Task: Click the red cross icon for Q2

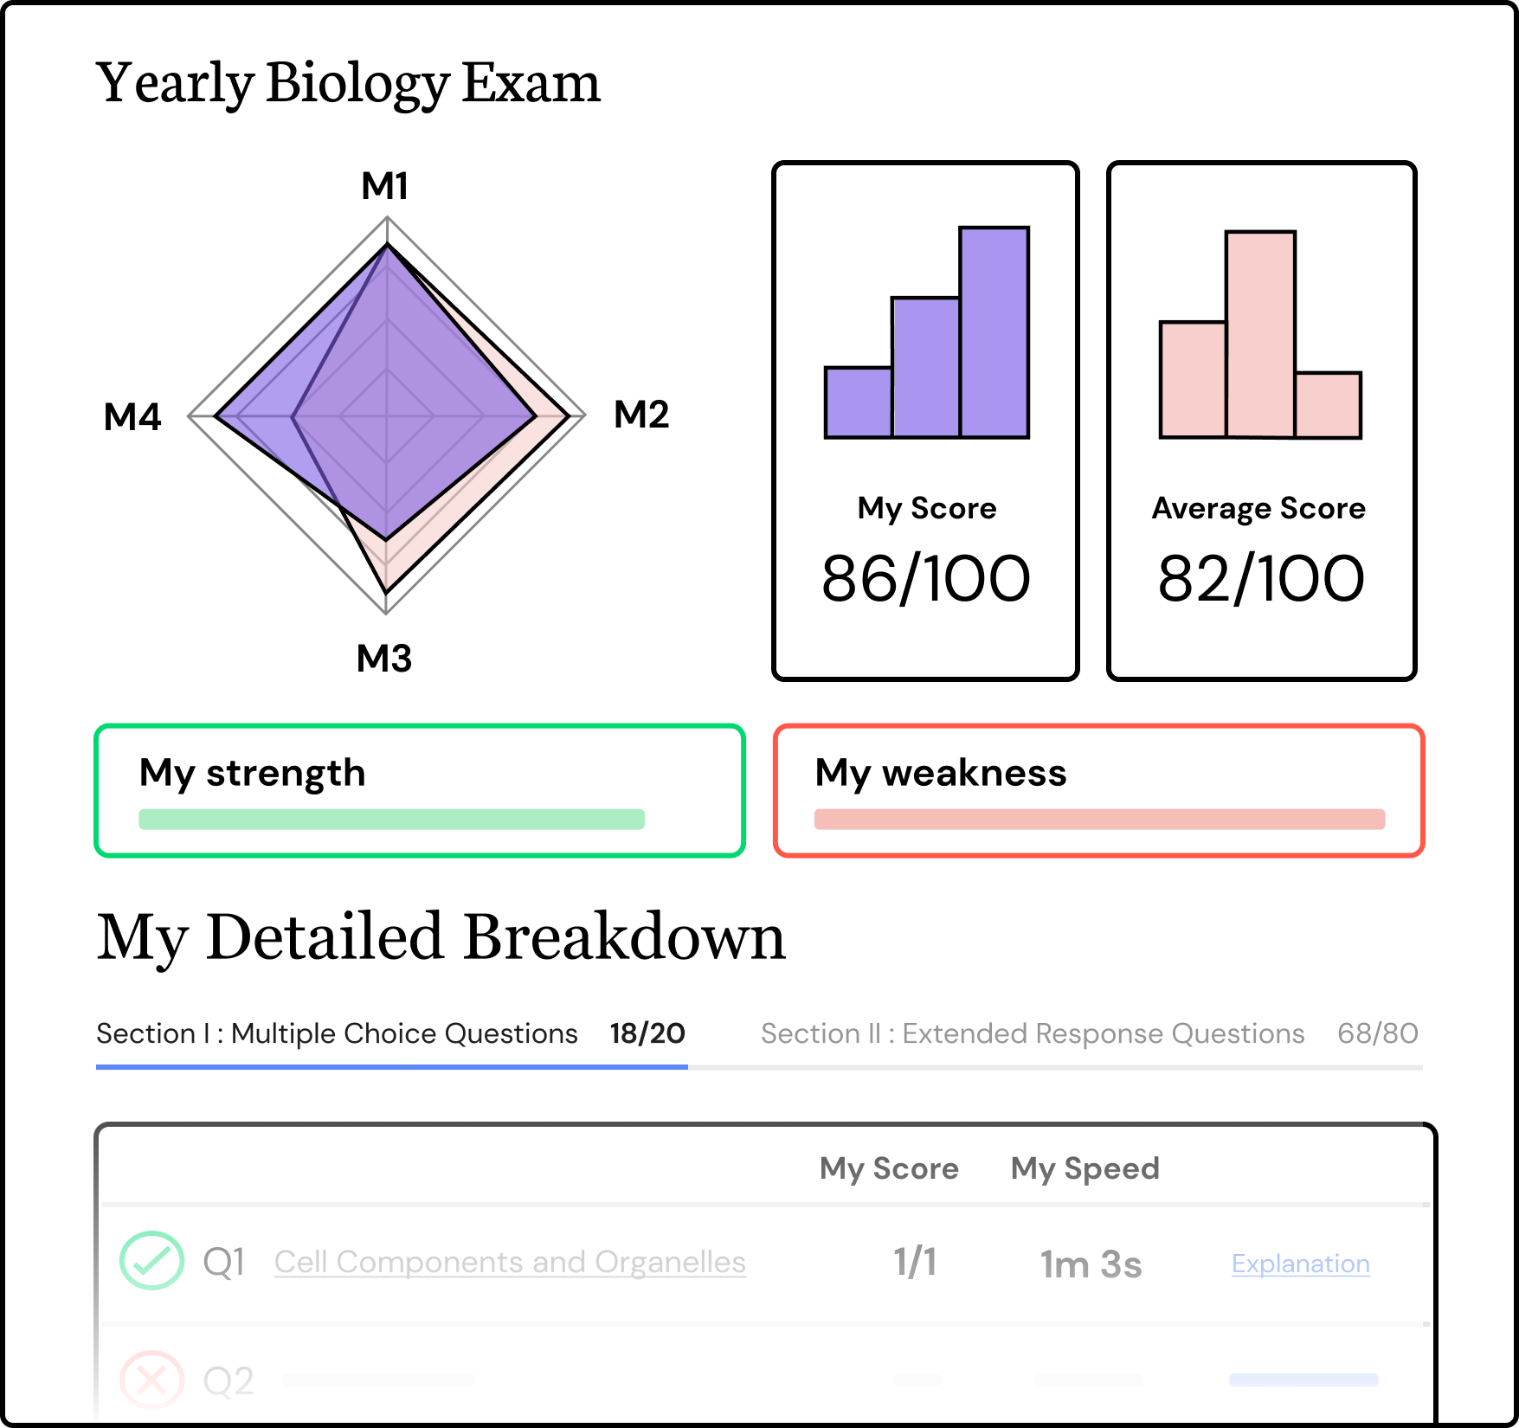Action: [x=151, y=1380]
